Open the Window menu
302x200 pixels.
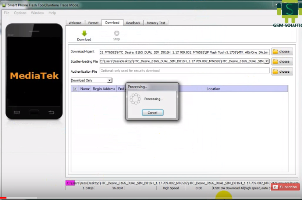coord(38,13)
